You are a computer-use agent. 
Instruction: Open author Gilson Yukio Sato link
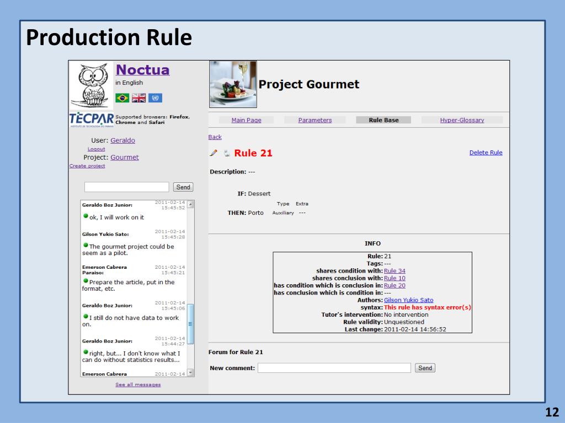pos(409,300)
